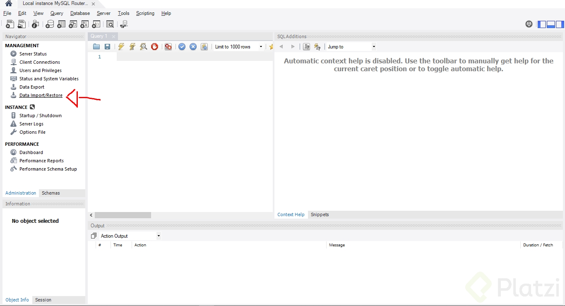Search table data icon in toolbar

tap(110, 24)
